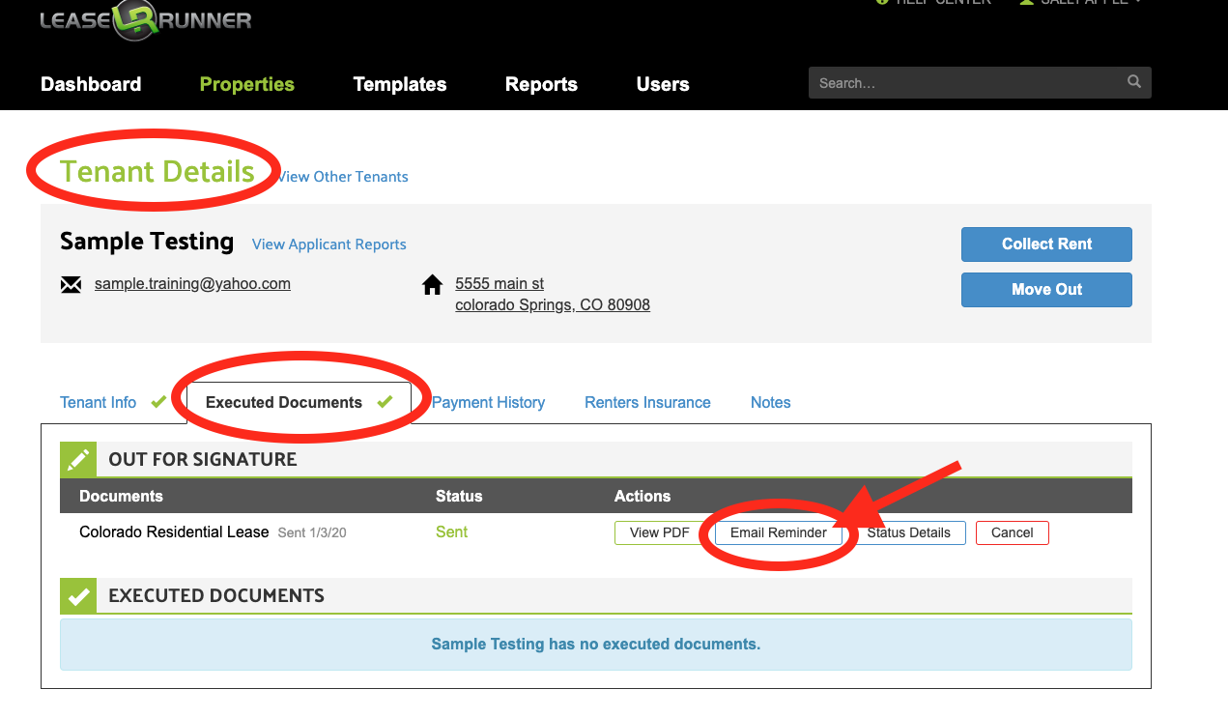Switch to the Tenant Info tab
The width and height of the screenshot is (1228, 718).
point(99,402)
